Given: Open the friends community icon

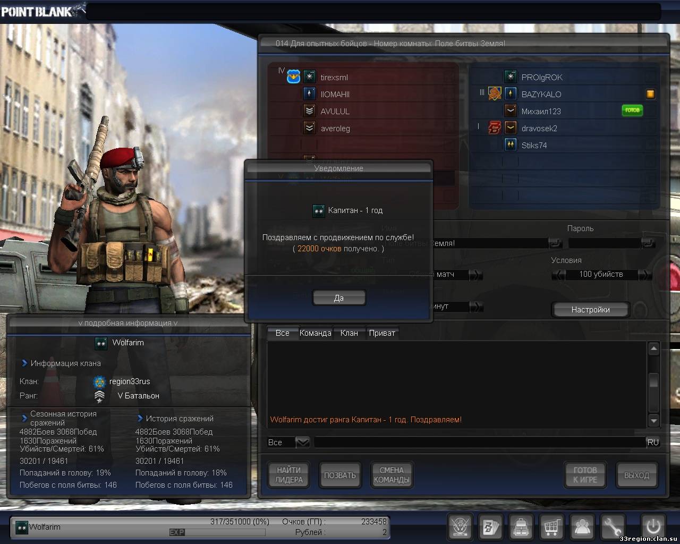Looking at the screenshot, I should coord(582,527).
